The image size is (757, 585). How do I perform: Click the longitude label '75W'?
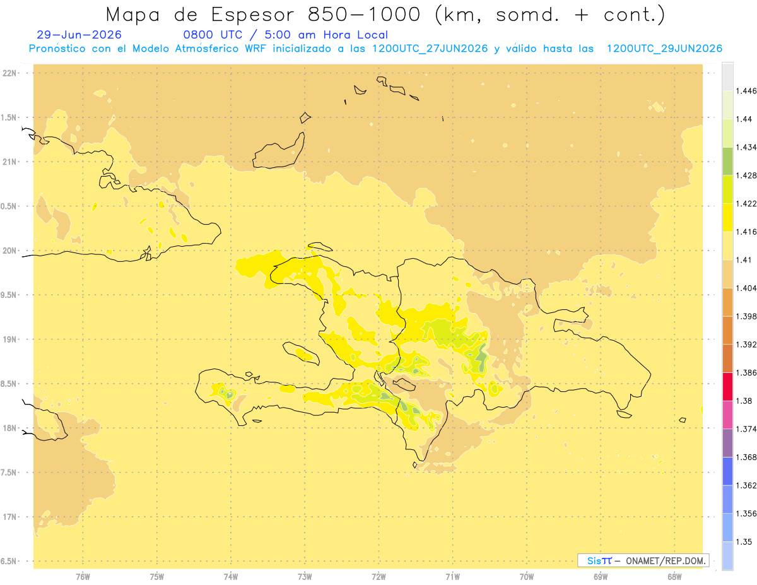[156, 576]
